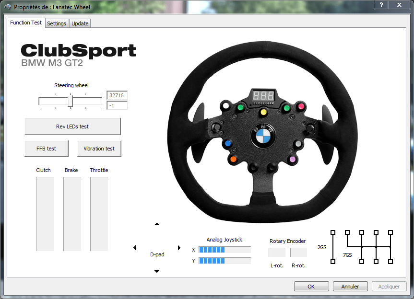
Task: Click the bottom-left black button on the wheel
Action: (254, 167)
